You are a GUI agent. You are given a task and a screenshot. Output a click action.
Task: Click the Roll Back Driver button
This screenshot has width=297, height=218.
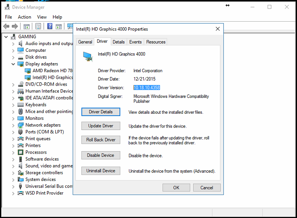101,140
